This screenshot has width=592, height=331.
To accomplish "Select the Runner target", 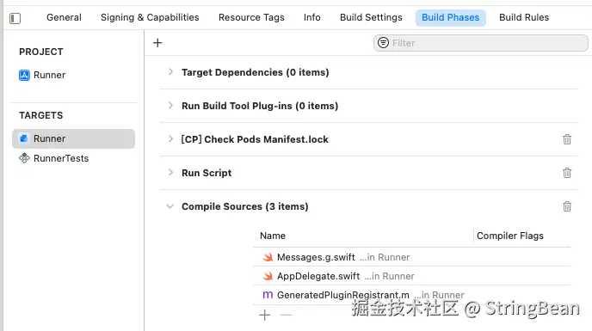I will tap(74, 138).
